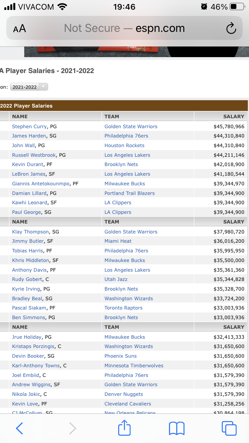Open John Wall player link

click(x=24, y=145)
